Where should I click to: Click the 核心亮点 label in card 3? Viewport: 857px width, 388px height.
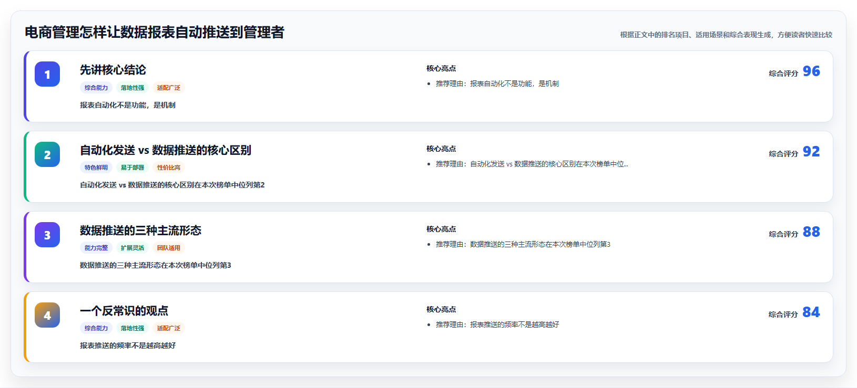[x=441, y=229]
